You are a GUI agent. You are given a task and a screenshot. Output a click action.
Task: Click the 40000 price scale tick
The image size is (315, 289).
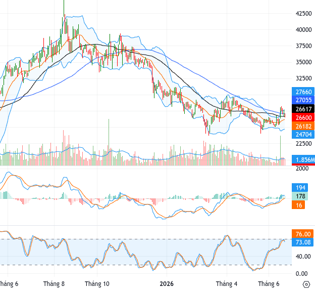[x=303, y=30]
